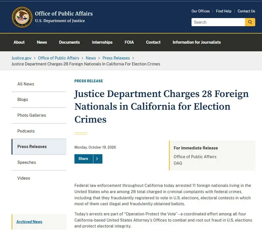The height and width of the screenshot is (234, 262).
Task: Click the paragraph beginning "Federal law enforcement"
Action: click(163, 195)
